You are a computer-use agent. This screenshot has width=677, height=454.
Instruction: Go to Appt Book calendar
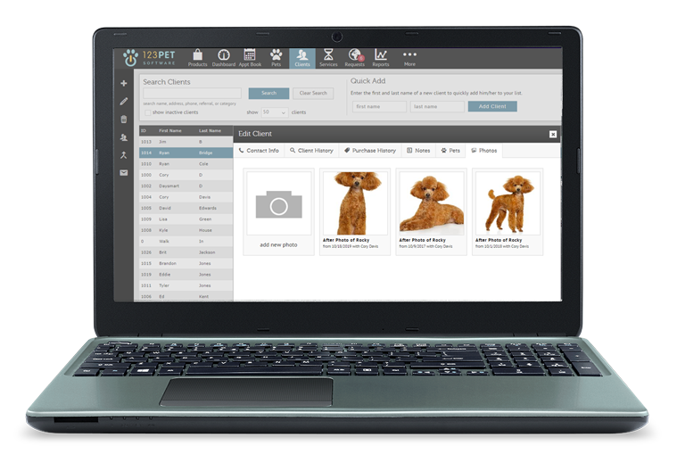click(x=250, y=57)
